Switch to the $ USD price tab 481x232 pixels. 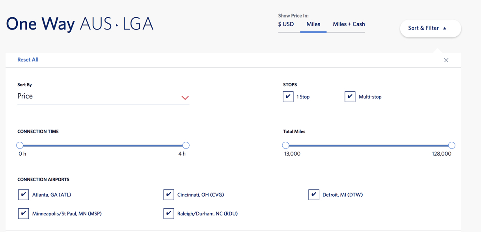tap(286, 24)
